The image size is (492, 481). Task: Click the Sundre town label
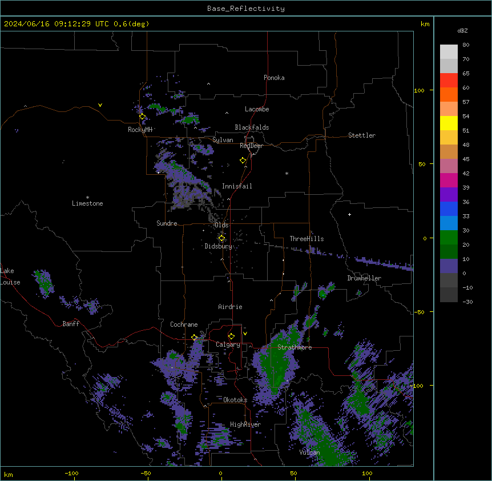point(167,223)
